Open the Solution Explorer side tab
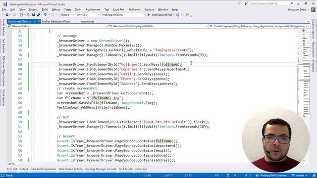Viewport: 317px width, 178px height. coord(314,29)
